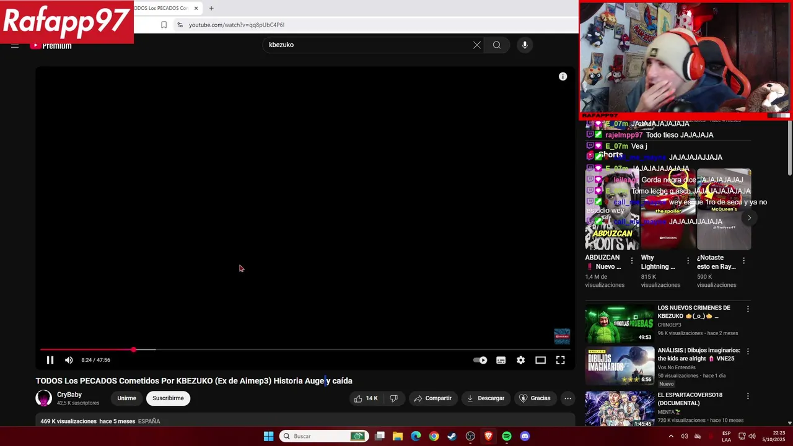Screen dimensions: 793x446
Task: Open options for ¿Notaste esto en Ray short
Action: click(x=743, y=261)
